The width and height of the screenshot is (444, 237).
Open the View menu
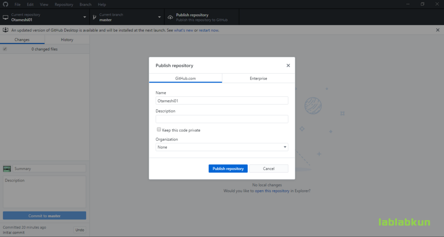coord(44,4)
